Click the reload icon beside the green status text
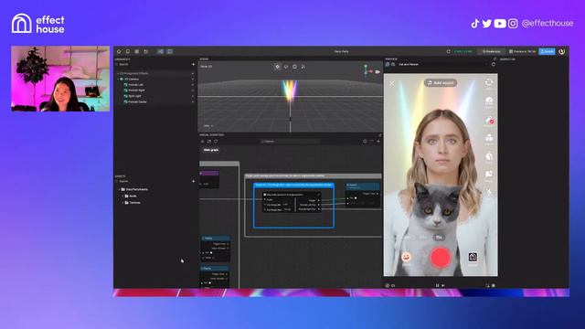585x329 pixels. pyautogui.click(x=449, y=51)
